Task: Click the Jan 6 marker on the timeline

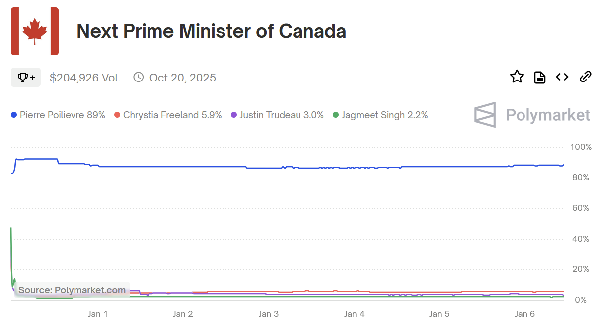Action: tap(525, 314)
